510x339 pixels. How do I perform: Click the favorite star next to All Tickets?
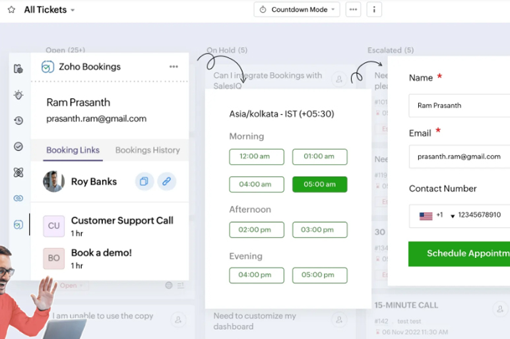pos(11,10)
